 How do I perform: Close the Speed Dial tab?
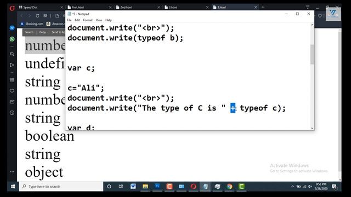click(x=61, y=7)
